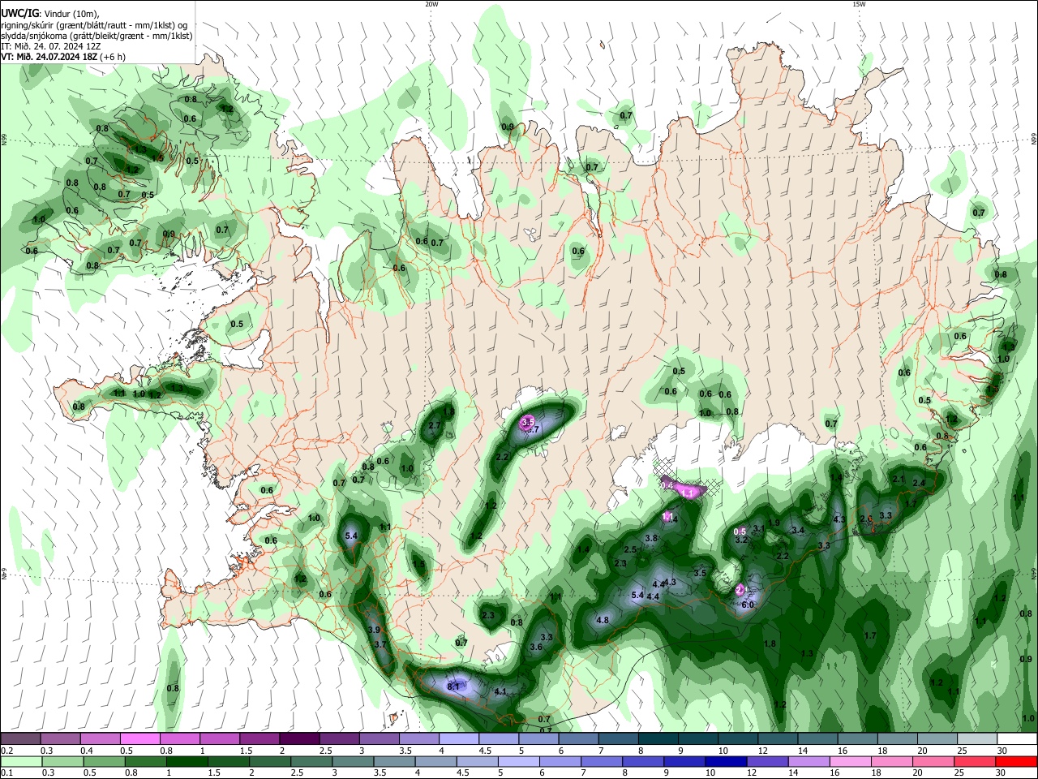
Task: Click the valid time line 'VT: Mið. 24.07.2024 18Z (+6 h)'
Action: [x=63, y=57]
